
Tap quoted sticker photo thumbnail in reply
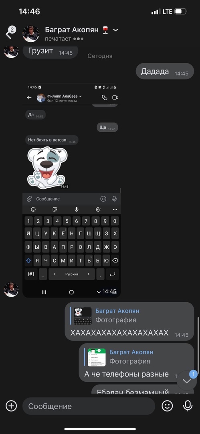(83, 316)
